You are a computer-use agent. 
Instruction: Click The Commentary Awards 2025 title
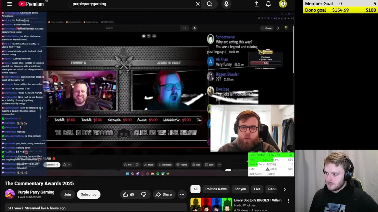(x=39, y=183)
